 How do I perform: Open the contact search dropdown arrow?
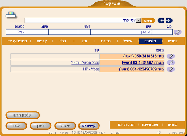click(x=139, y=20)
